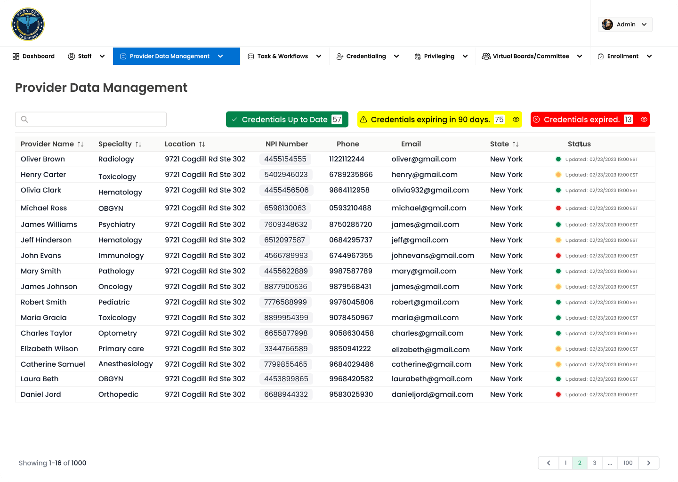The height and width of the screenshot is (482, 678).
Task: Go to previous page arrow
Action: tap(549, 463)
